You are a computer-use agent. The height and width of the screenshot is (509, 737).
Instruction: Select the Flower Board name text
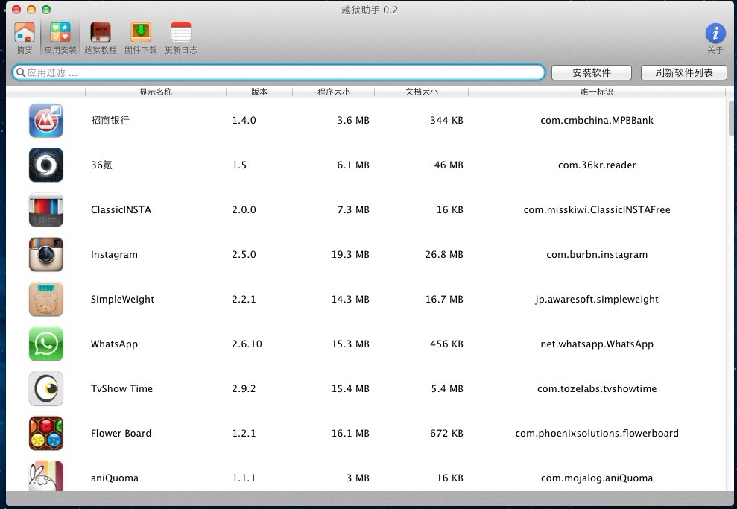pyautogui.click(x=121, y=433)
